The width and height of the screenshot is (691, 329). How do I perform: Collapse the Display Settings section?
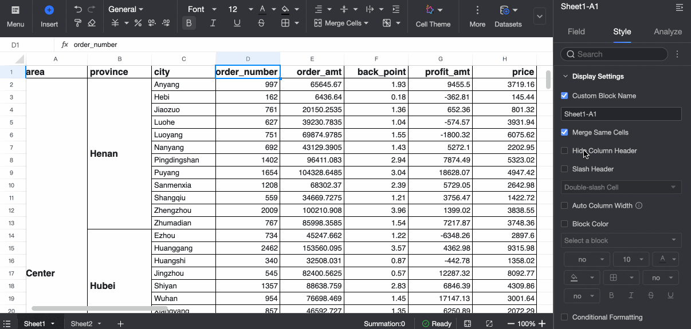(566, 76)
